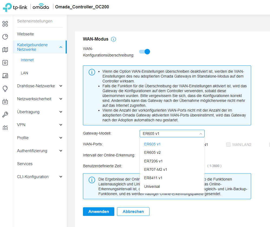This screenshot has height=227, width=270.
Task: Open the Internet subpage
Action: click(x=27, y=60)
